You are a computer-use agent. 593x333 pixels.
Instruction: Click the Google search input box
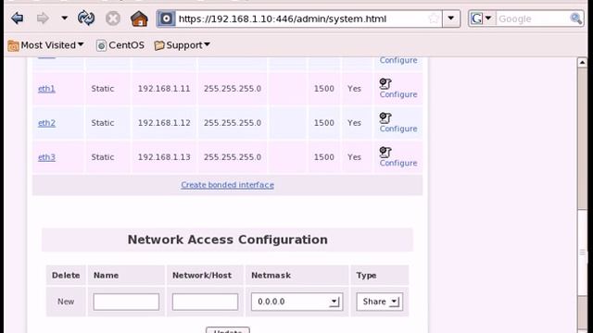[533, 18]
